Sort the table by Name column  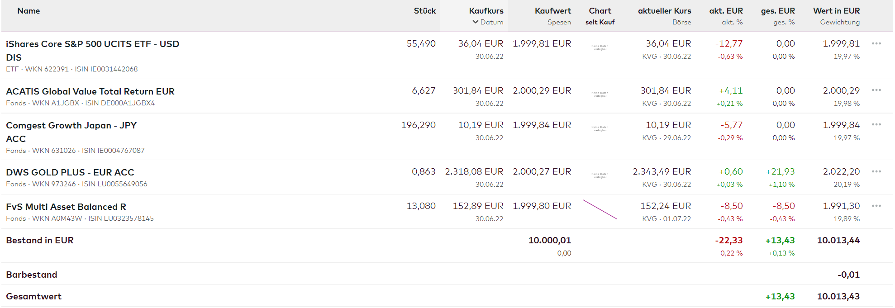(x=29, y=11)
